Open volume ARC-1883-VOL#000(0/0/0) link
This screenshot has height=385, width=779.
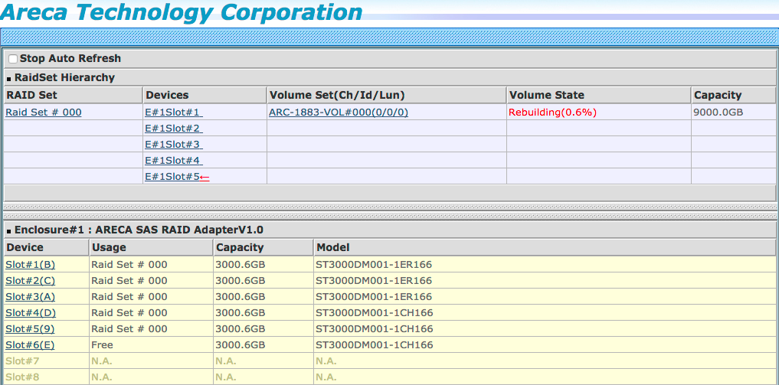click(x=339, y=113)
